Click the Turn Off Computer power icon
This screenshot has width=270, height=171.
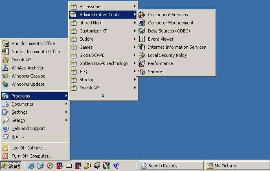pos(5,156)
